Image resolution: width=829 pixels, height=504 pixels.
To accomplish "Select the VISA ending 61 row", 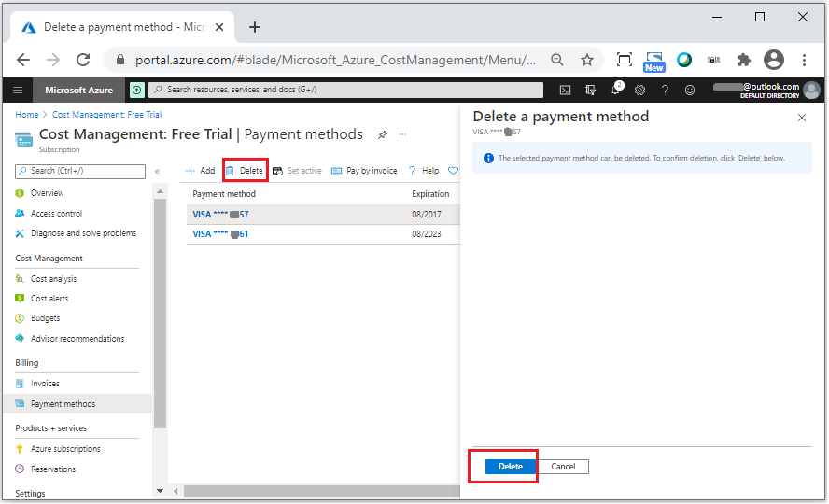I will click(323, 234).
